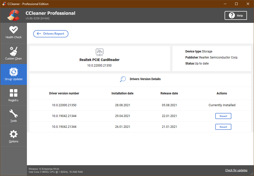The width and height of the screenshot is (254, 176).
Task: Go back via Drivers Report button
Action: coord(51,34)
